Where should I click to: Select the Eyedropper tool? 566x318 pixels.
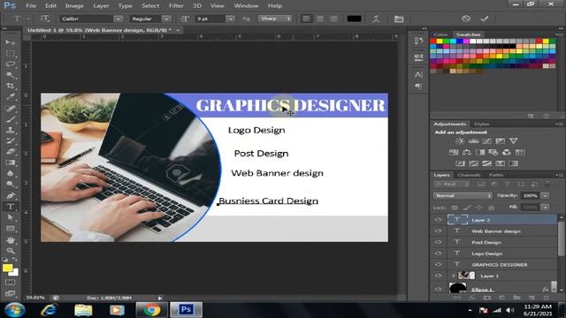click(11, 96)
